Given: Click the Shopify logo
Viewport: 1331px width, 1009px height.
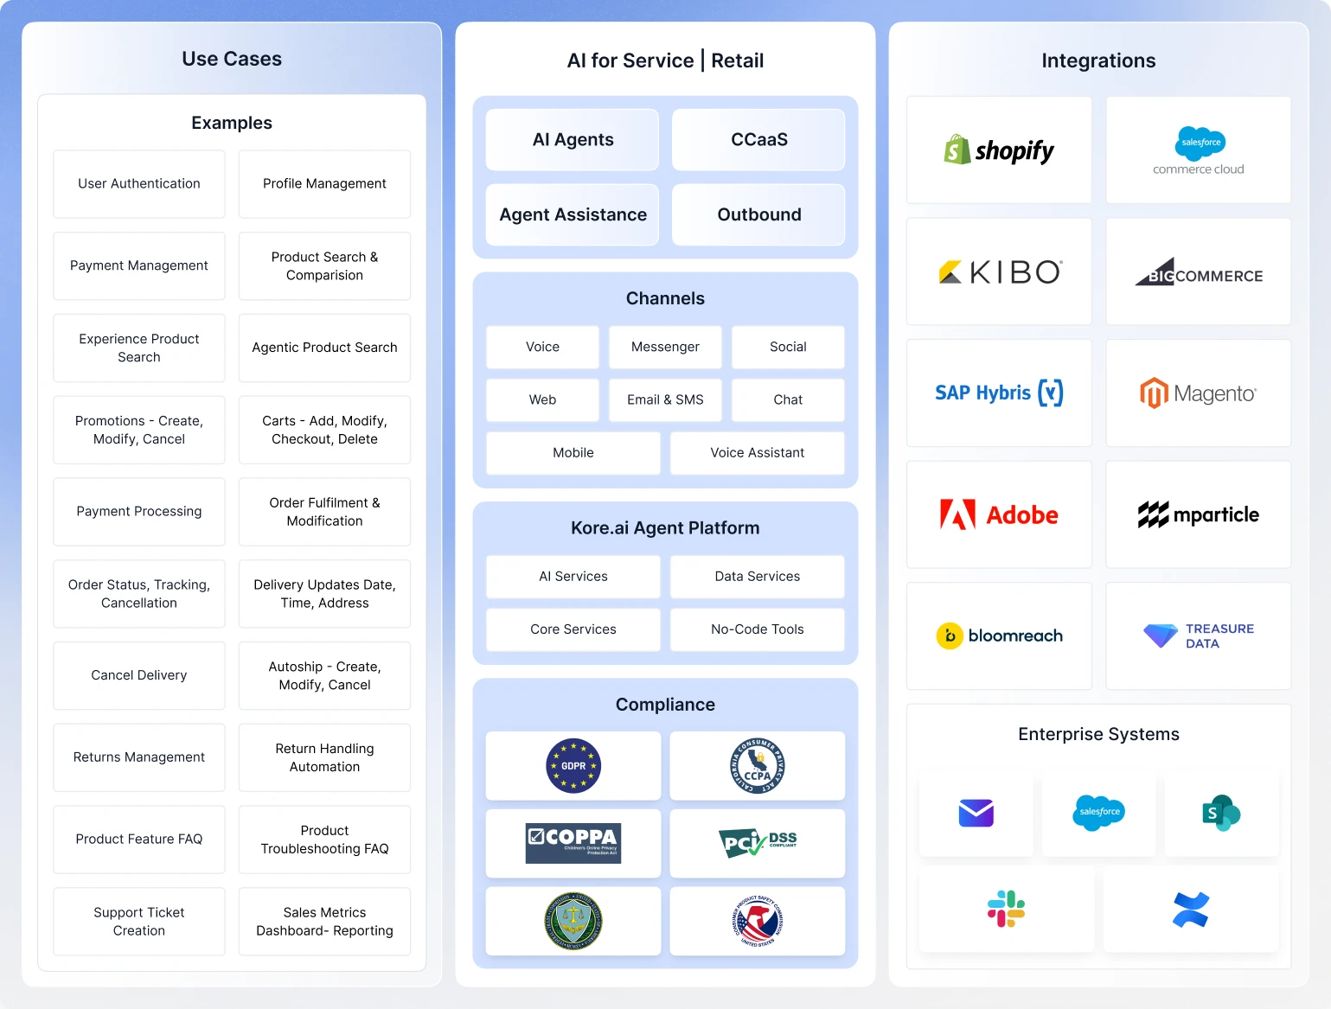Looking at the screenshot, I should click(x=999, y=150).
